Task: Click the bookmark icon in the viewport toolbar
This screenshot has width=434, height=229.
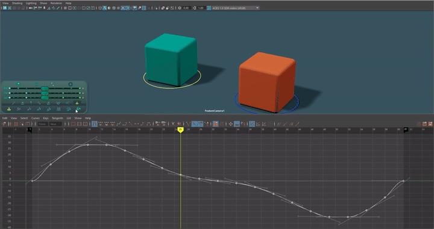Action: (x=44, y=8)
